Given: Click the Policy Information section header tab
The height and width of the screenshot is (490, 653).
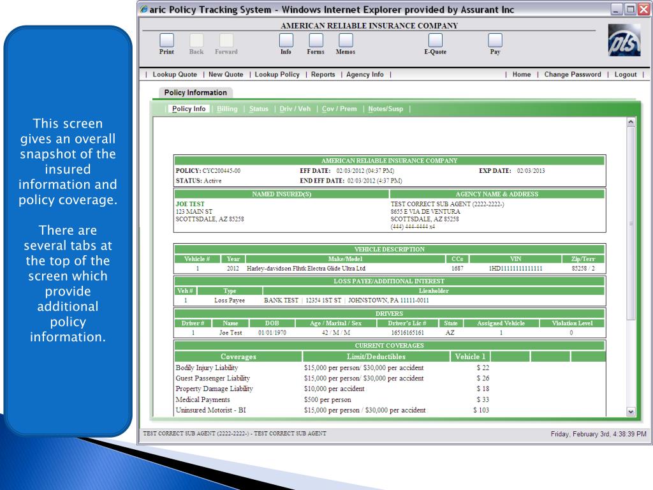Looking at the screenshot, I should 195,93.
